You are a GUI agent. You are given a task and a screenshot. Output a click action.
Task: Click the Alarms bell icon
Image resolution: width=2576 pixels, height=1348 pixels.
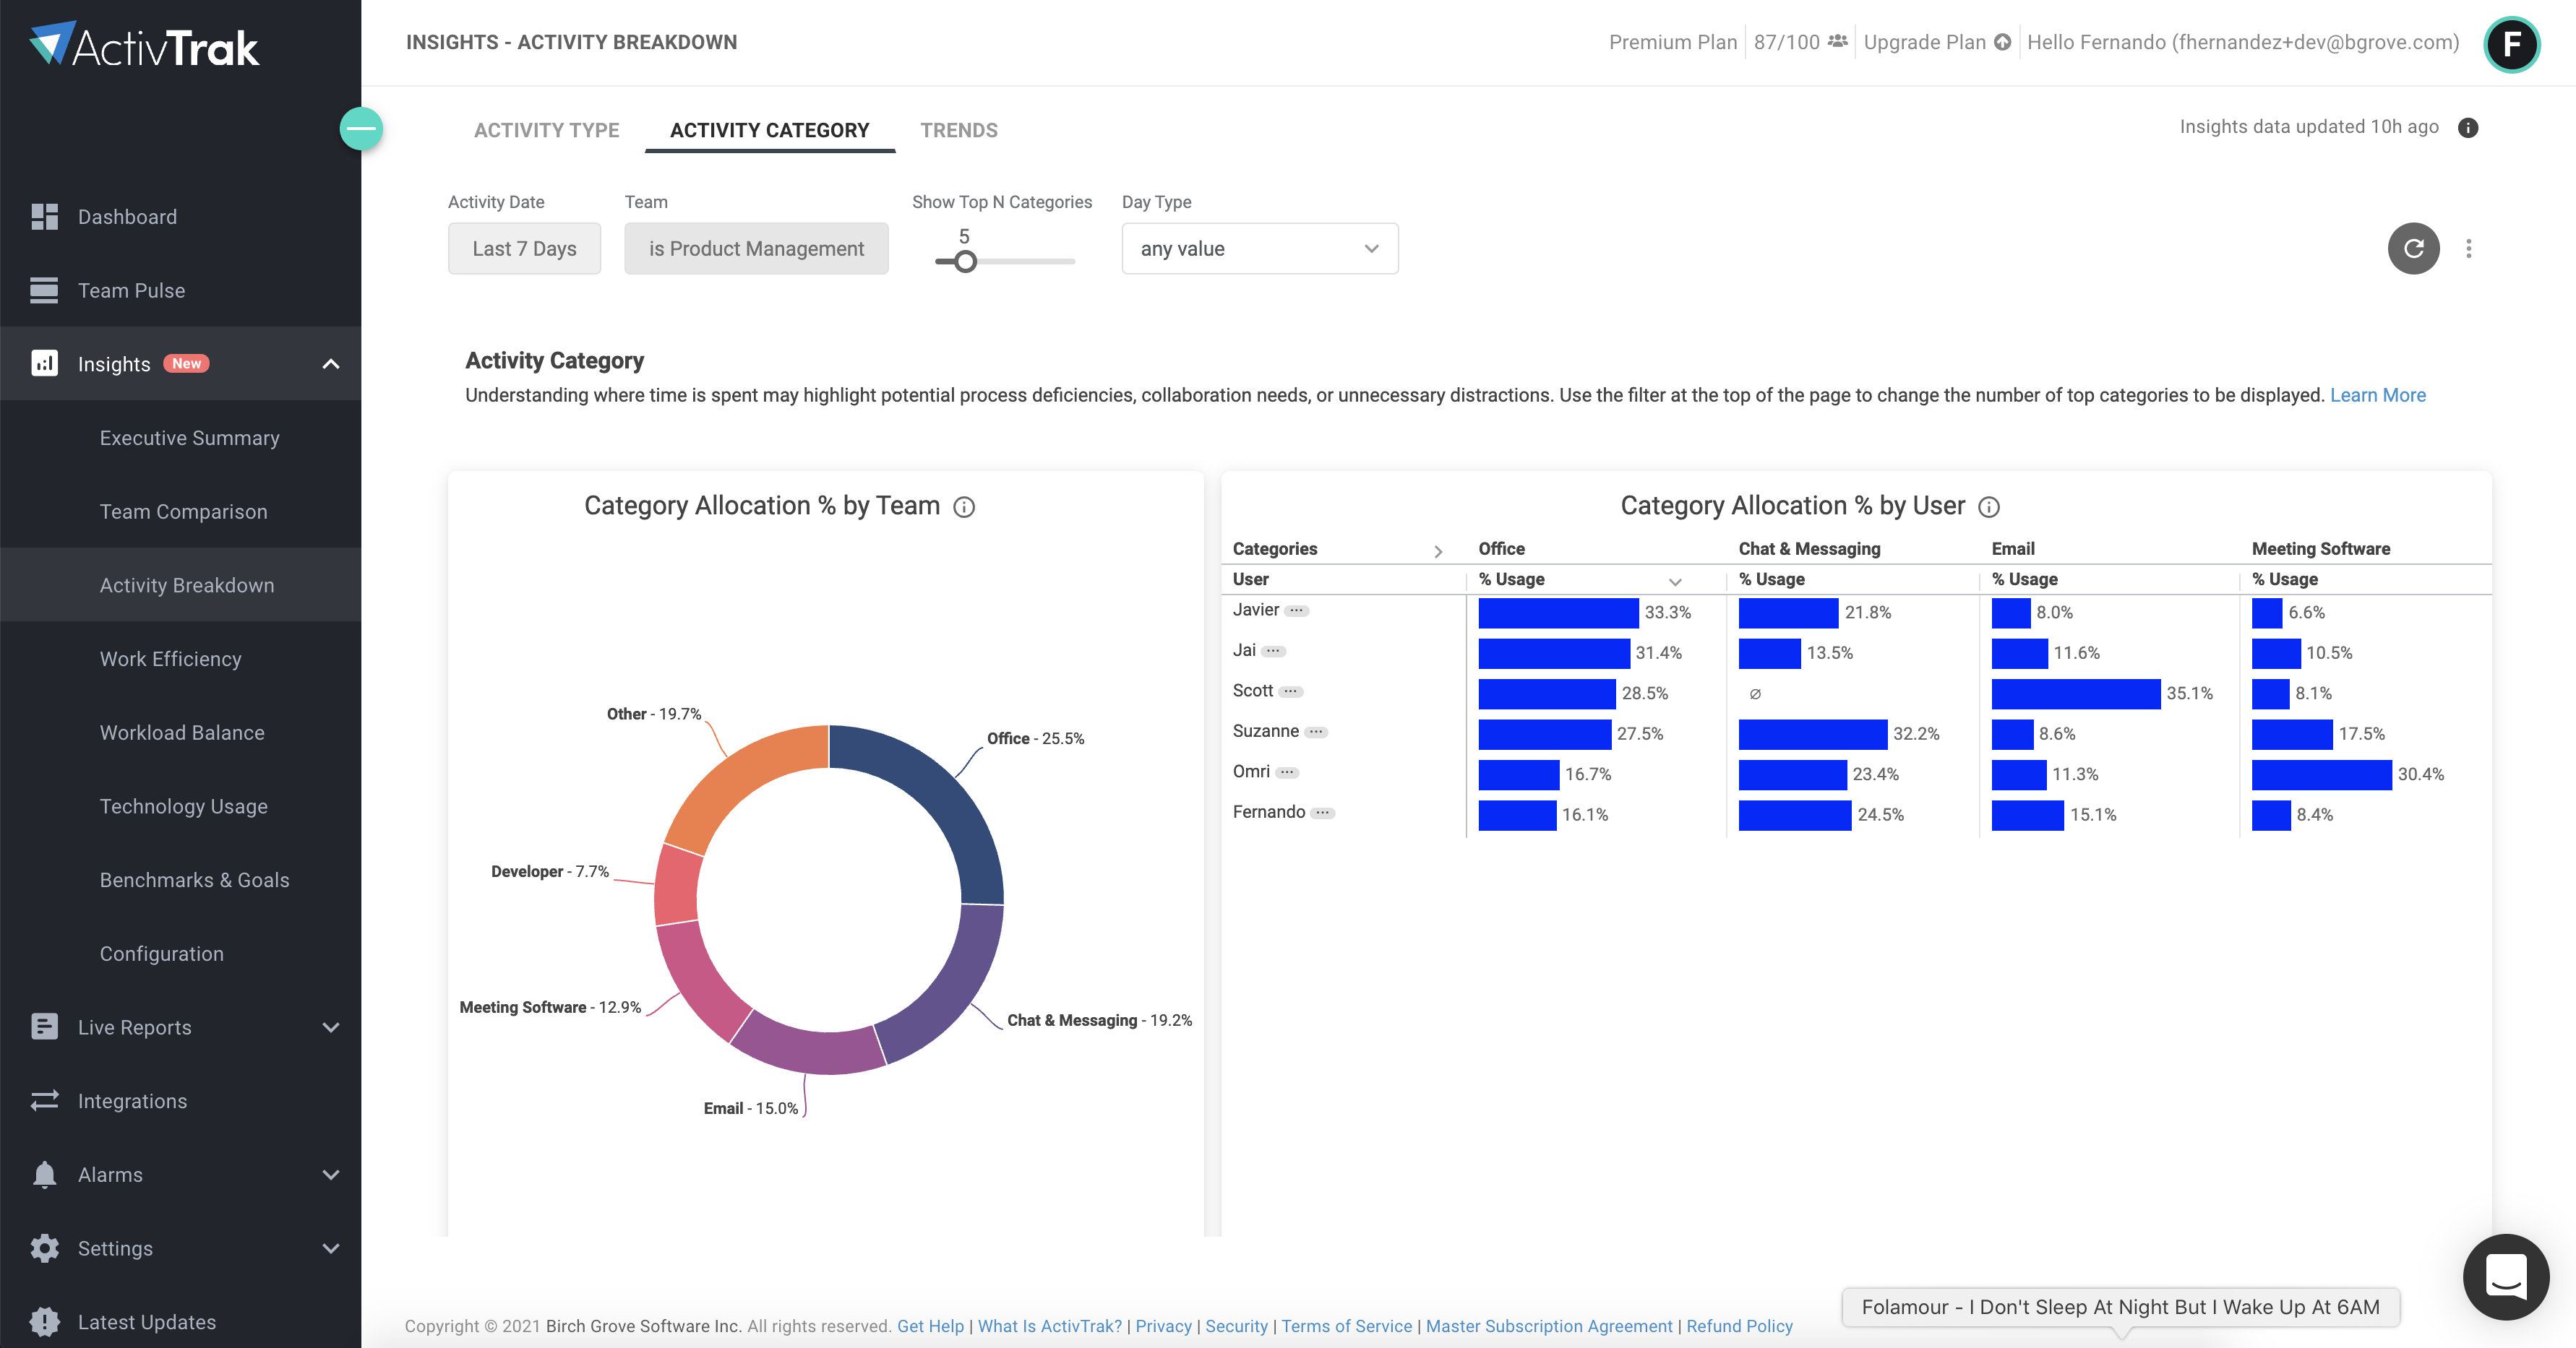44,1174
